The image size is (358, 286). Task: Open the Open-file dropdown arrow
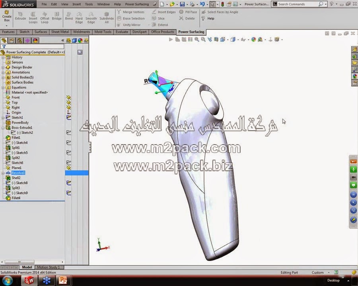[177, 4]
